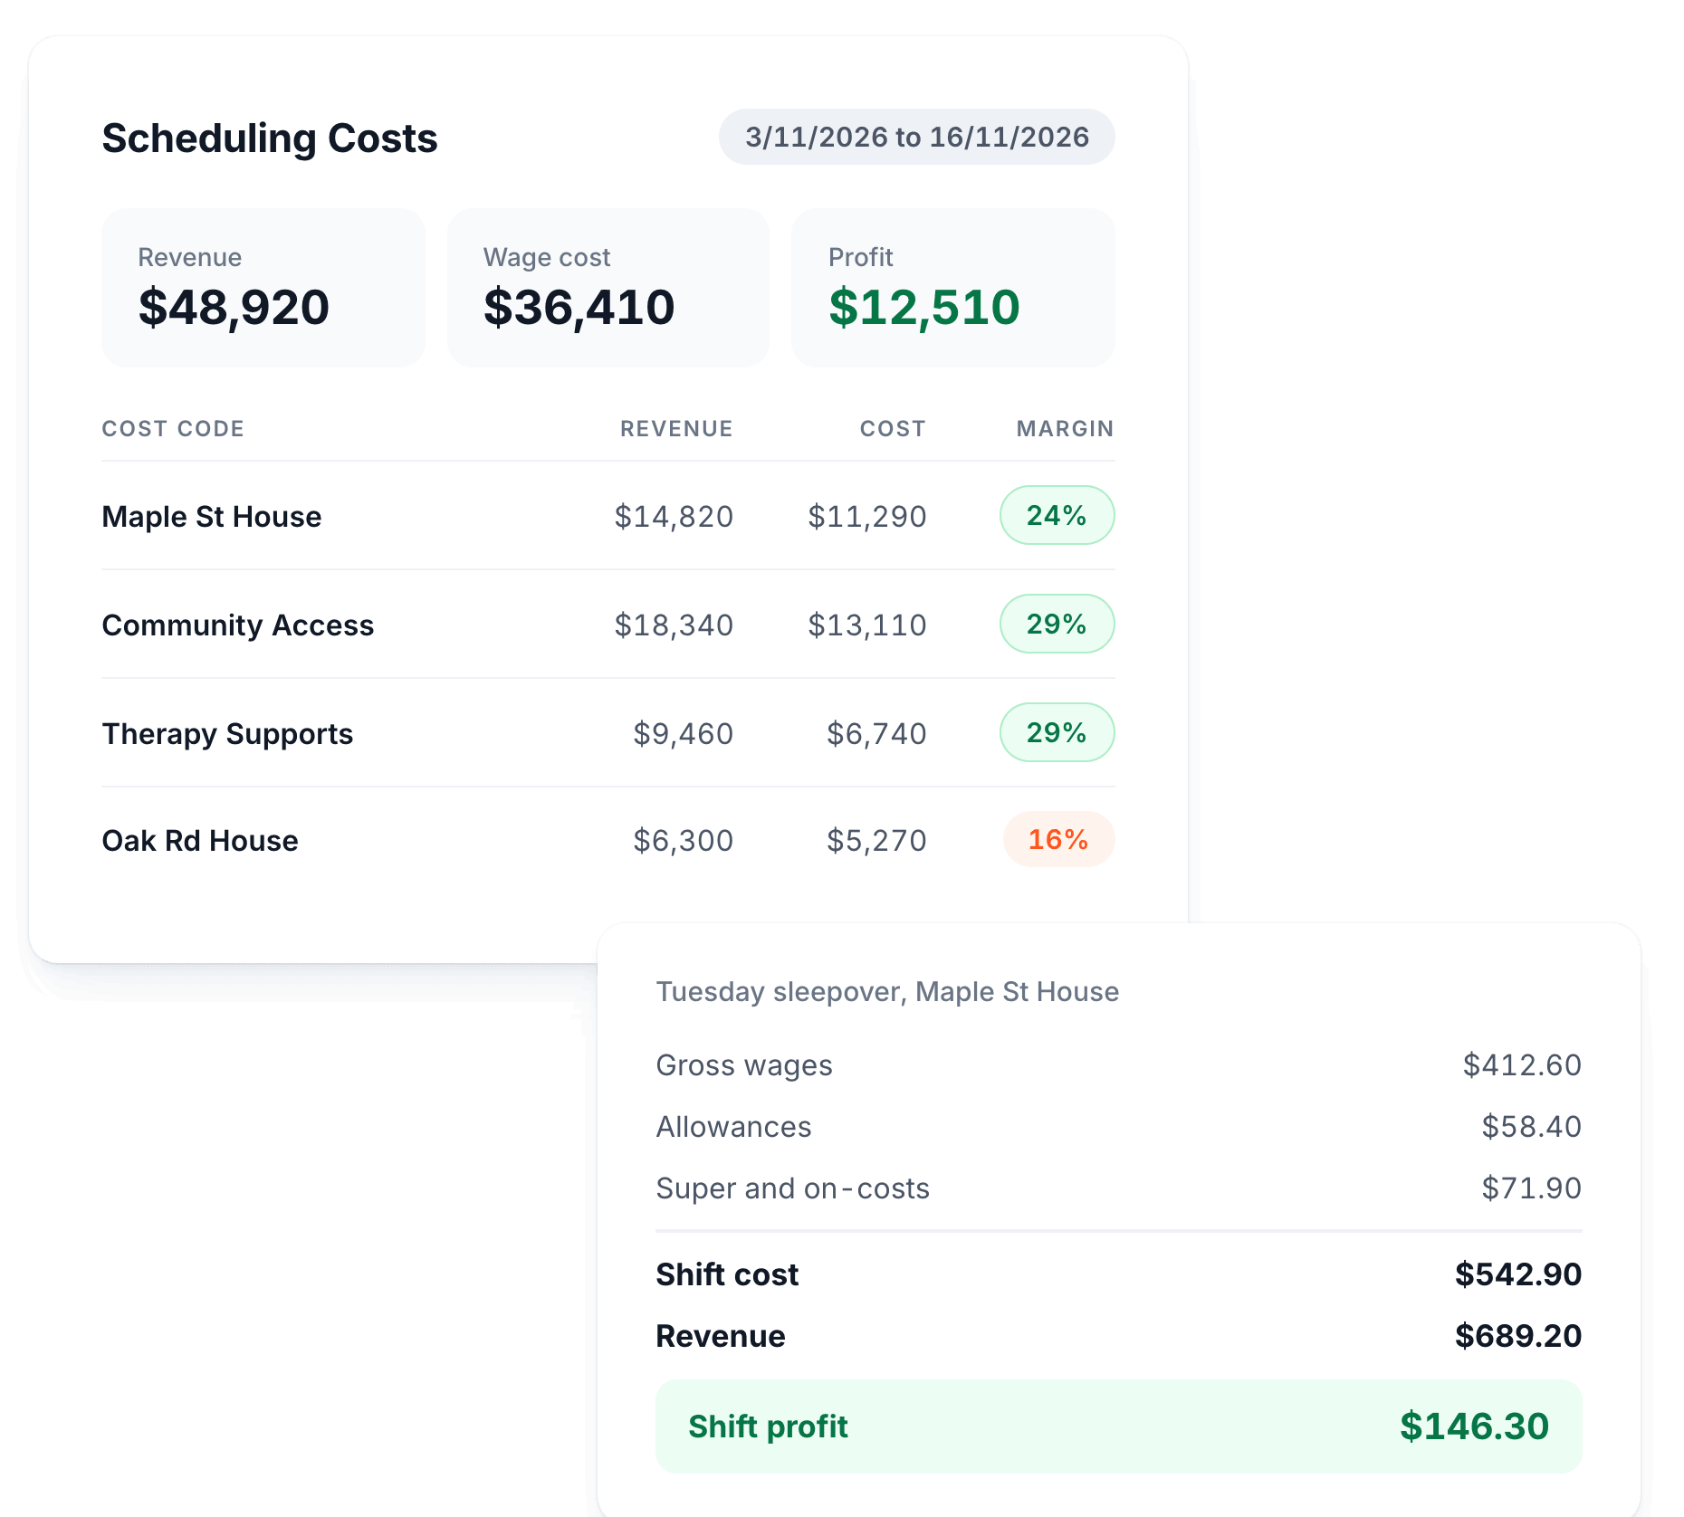Open the Therapy Supports cost code row
The height and width of the screenshot is (1517, 1684).
(x=608, y=733)
